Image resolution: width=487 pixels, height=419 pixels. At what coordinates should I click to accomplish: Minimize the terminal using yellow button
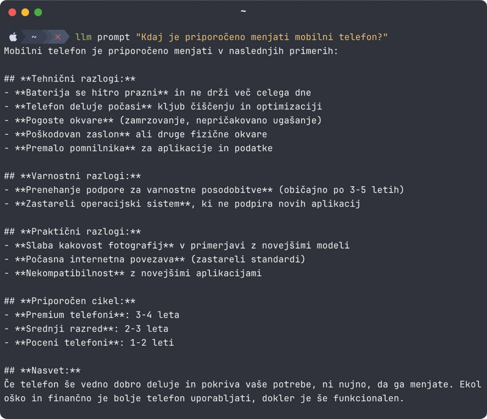tap(25, 12)
